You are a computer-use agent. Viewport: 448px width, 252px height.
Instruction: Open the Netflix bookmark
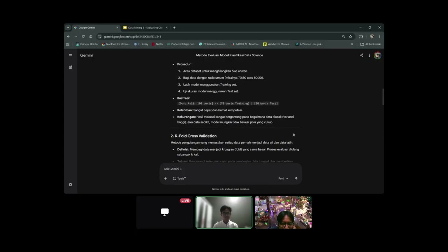click(158, 44)
